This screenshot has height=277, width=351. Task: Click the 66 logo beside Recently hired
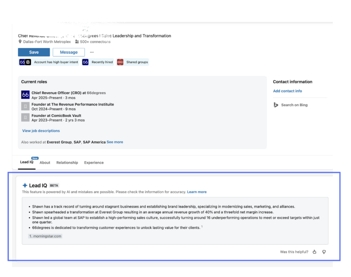click(x=85, y=62)
